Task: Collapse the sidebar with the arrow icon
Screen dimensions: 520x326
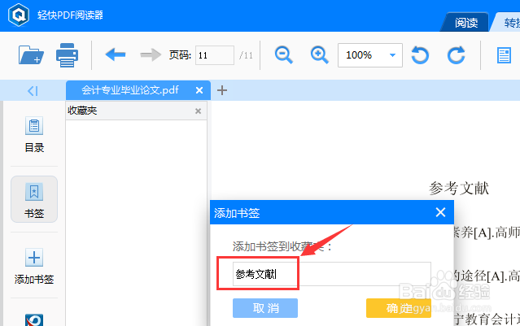Action: 33,90
